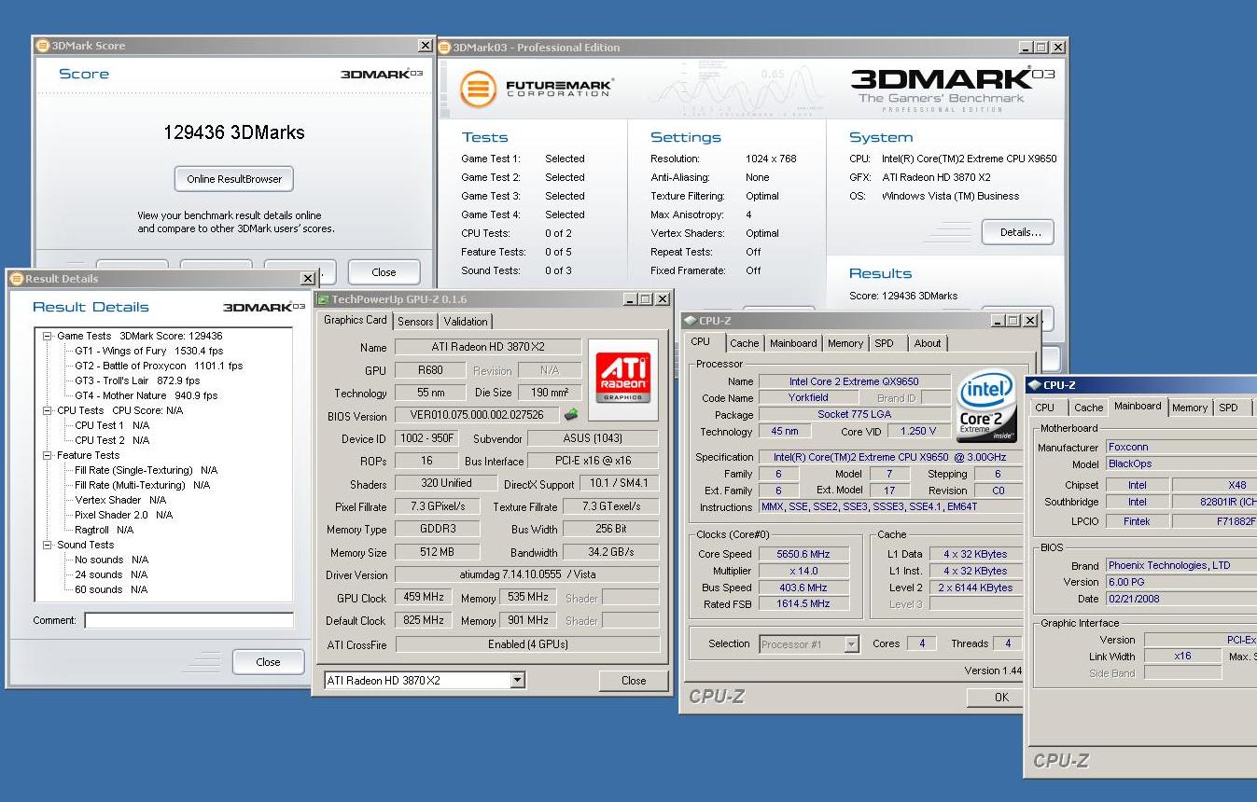Screen dimensions: 1257x802
Task: Open the Processor #1 selection dropdown
Action: click(x=851, y=643)
